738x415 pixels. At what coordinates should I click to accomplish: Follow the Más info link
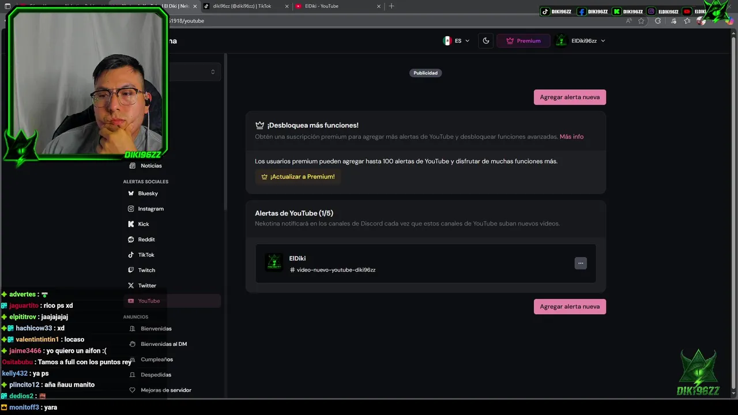point(571,137)
